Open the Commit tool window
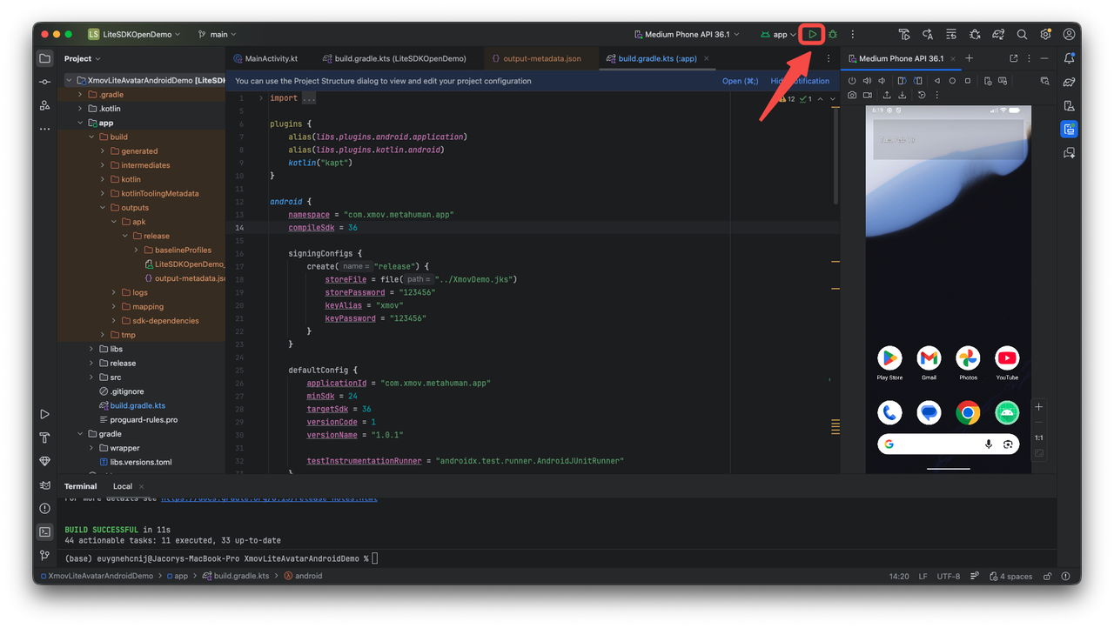Image resolution: width=1114 pixels, height=628 pixels. pyautogui.click(x=44, y=82)
